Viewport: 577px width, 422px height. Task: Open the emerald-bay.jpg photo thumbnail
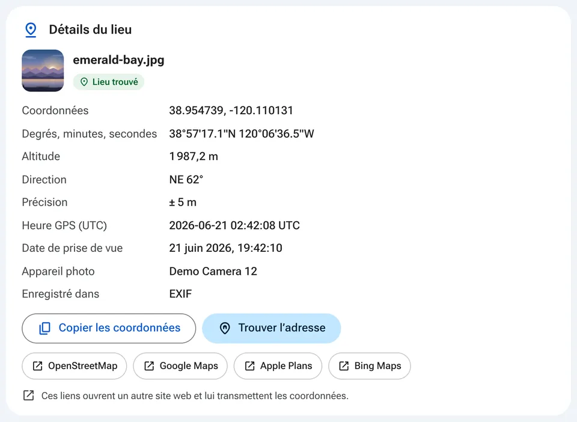pyautogui.click(x=43, y=71)
